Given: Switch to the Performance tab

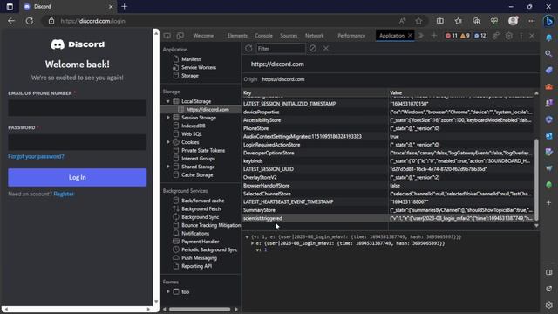Looking at the screenshot, I should (x=351, y=36).
